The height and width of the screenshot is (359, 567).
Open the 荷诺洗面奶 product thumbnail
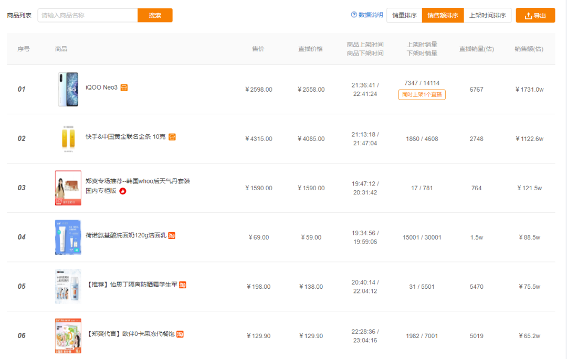pos(68,237)
